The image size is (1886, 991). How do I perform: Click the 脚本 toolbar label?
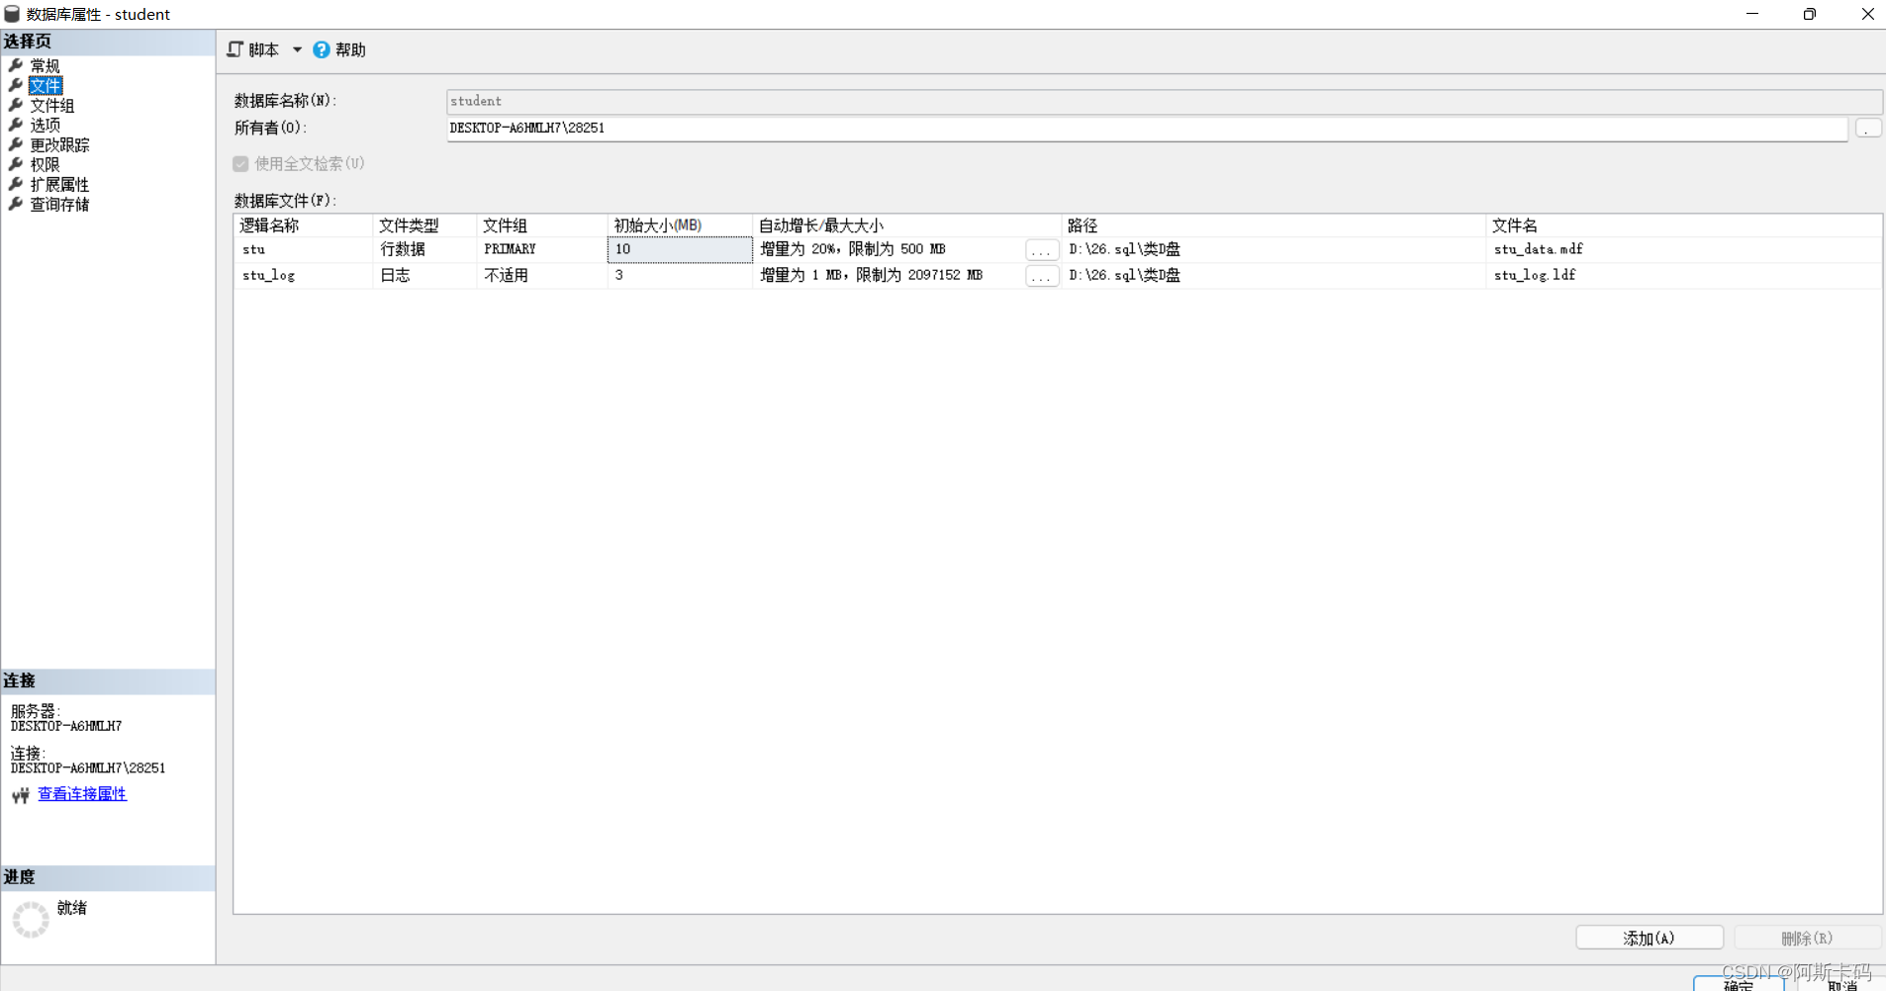[x=263, y=49]
